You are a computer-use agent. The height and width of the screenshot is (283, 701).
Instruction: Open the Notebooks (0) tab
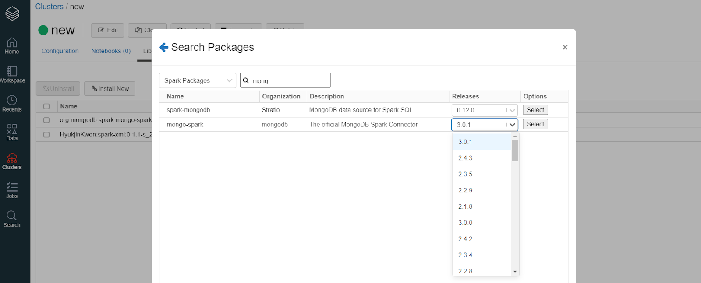point(111,51)
